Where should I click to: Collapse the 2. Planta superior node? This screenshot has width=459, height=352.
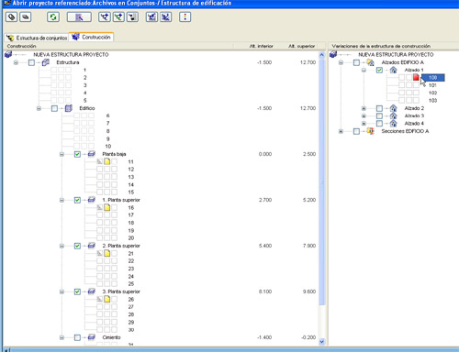tap(62, 246)
